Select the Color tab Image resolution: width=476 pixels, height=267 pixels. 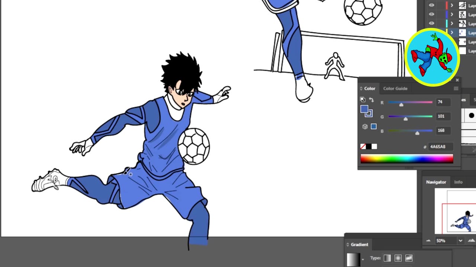point(370,88)
